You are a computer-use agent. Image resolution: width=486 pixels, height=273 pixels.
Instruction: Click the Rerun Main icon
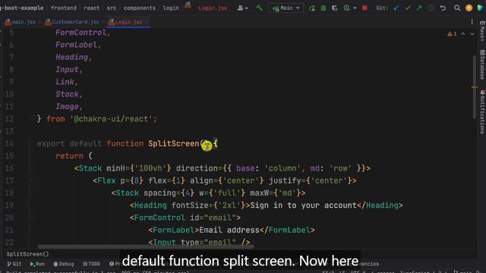pos(312,8)
